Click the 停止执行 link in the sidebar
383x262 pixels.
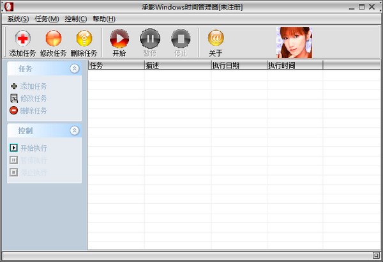coord(33,173)
